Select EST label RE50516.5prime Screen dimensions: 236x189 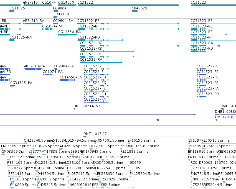tap(215, 141)
